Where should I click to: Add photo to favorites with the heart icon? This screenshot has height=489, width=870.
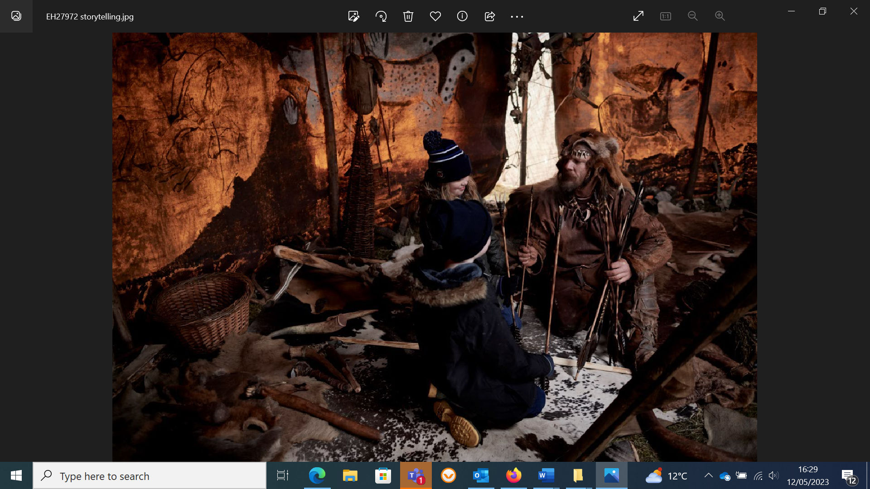click(435, 16)
